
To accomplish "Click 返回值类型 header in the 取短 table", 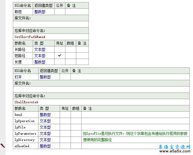I will (x=44, y=5).
